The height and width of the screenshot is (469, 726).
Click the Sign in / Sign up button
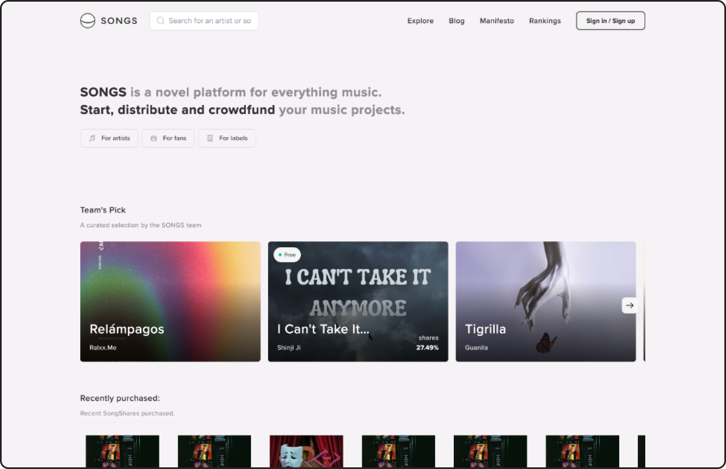(x=610, y=21)
